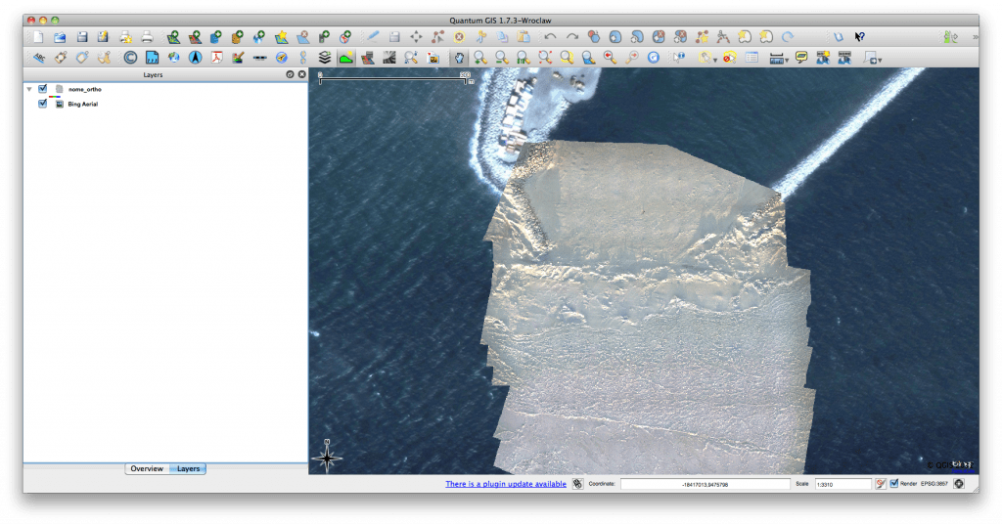Click toggle extents display icon in status bar

click(577, 484)
